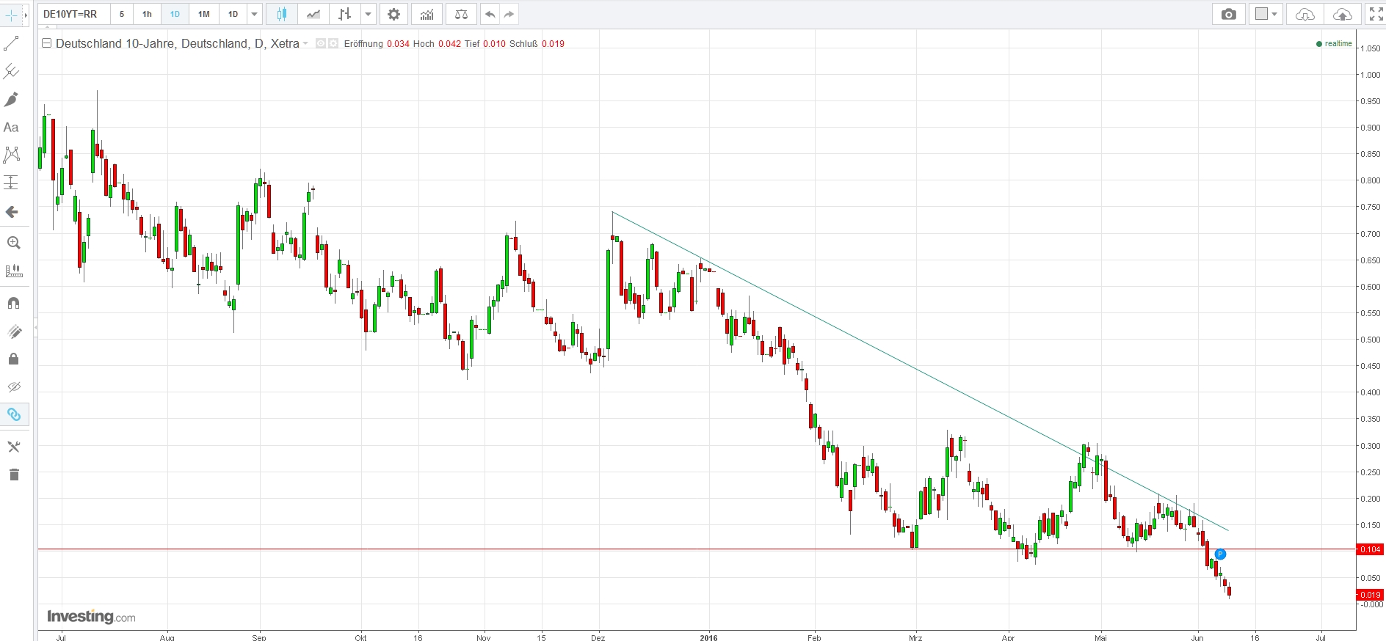Image resolution: width=1386 pixels, height=641 pixels.
Task: Open chart properties gear settings
Action: coord(394,14)
